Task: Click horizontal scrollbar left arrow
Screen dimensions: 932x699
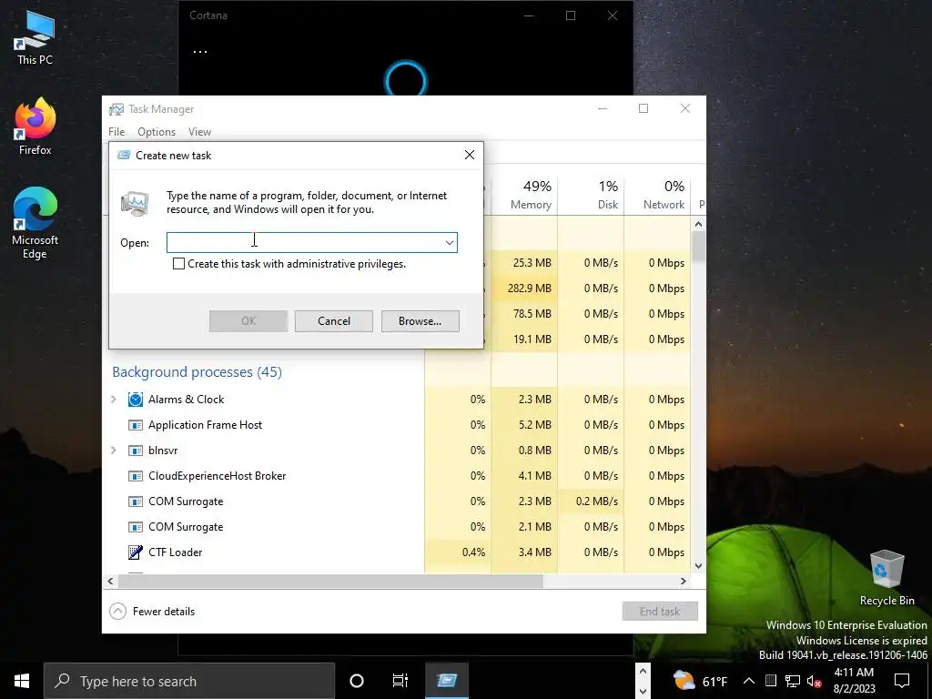Action: point(110,581)
